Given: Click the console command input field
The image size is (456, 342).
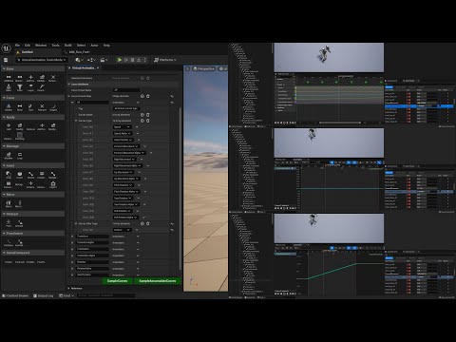Looking at the screenshot, I should 106,295.
